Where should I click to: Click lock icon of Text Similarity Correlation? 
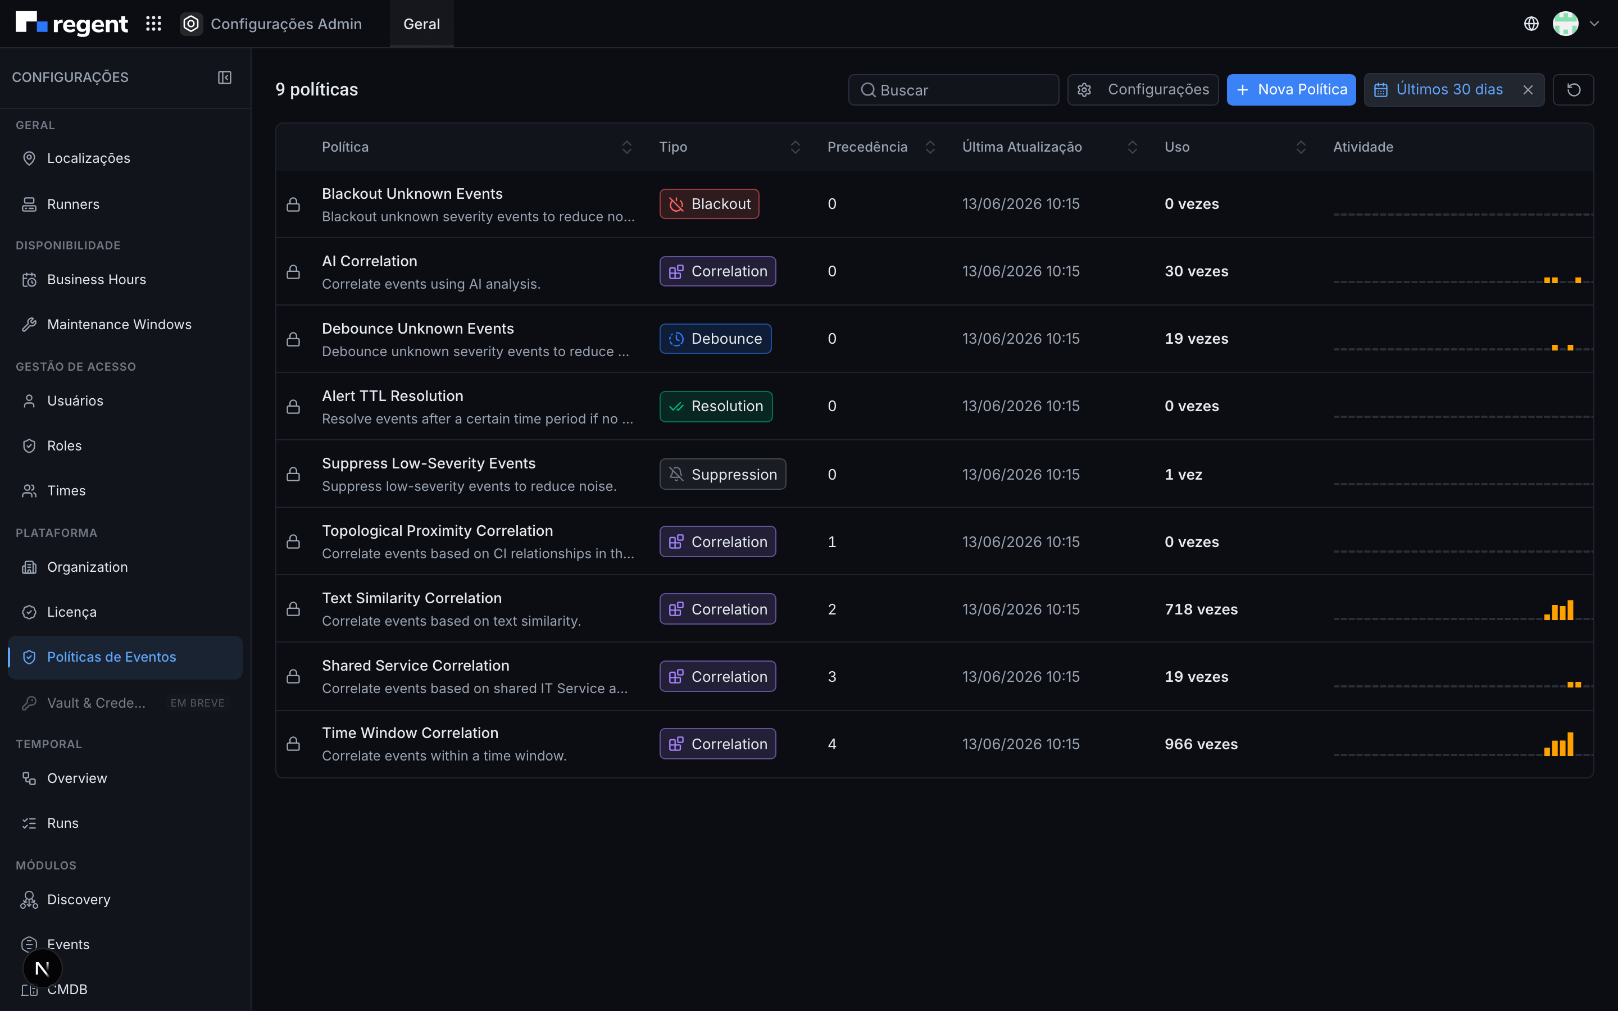pyautogui.click(x=293, y=609)
